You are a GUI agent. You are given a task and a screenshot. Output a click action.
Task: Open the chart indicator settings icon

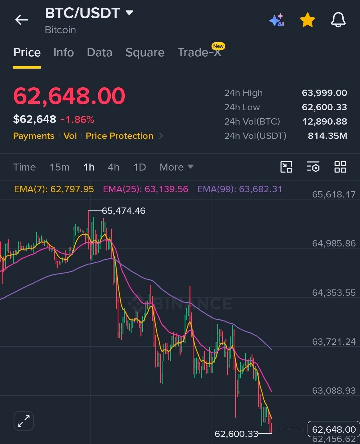(x=313, y=167)
